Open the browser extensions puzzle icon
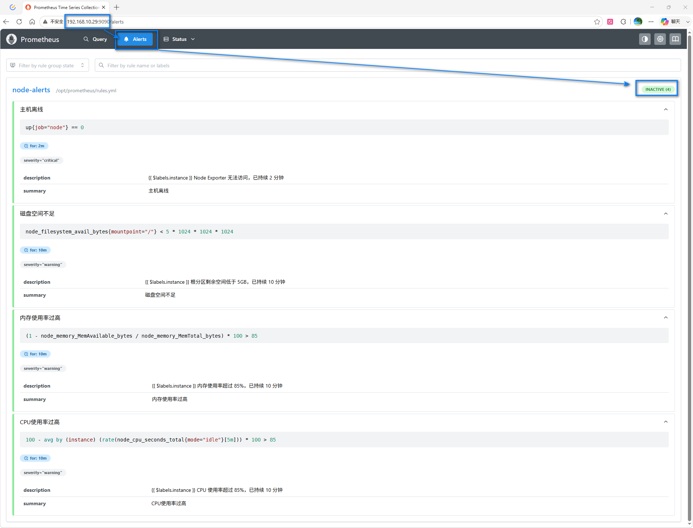This screenshot has height=528, width=693. pyautogui.click(x=623, y=22)
